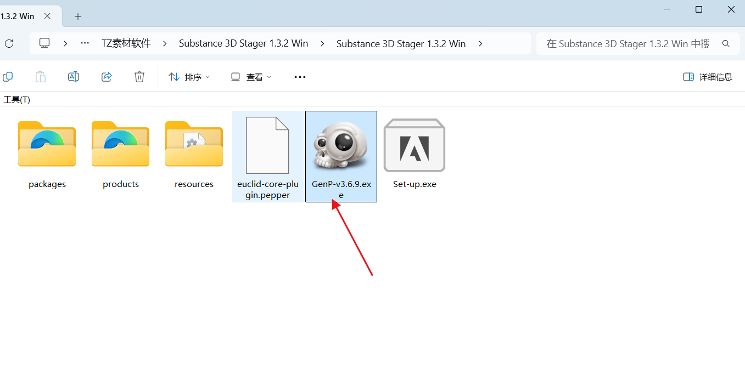745x368 pixels.
Task: Click the Share toolbar icon
Action: tap(107, 77)
